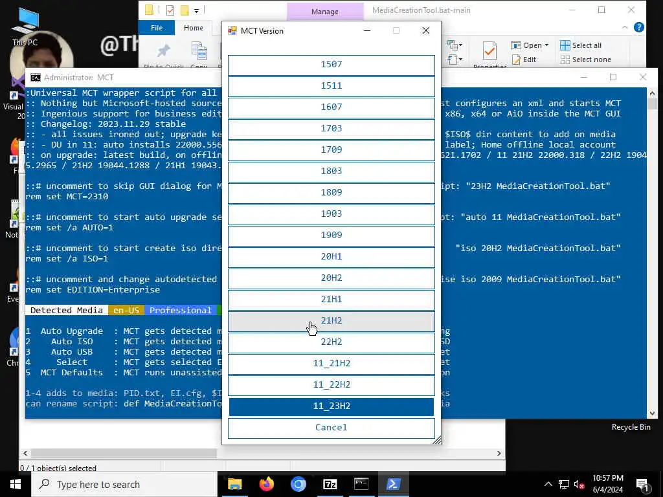This screenshot has height=497, width=663.
Task: Choose Windows 11_22H2 version
Action: (331, 384)
